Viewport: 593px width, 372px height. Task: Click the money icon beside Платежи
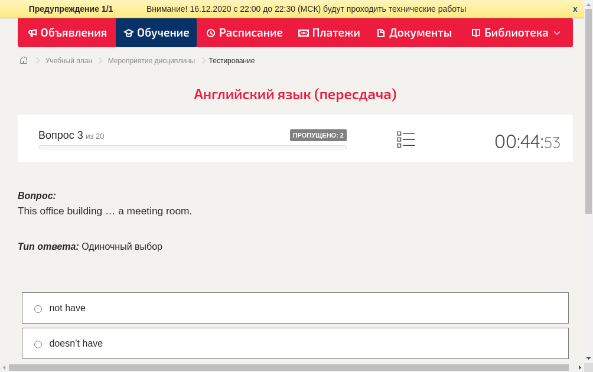[304, 33]
